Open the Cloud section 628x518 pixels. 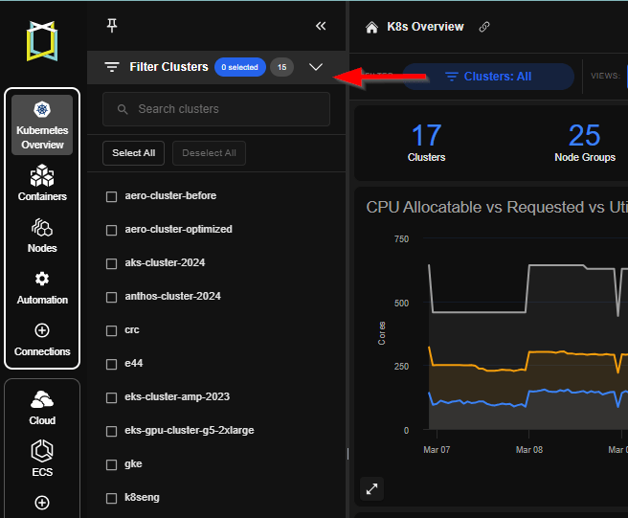[x=42, y=408]
